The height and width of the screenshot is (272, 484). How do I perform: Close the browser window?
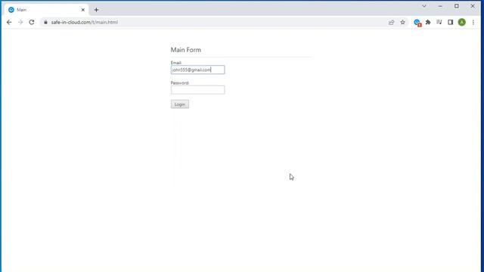pos(473,6)
